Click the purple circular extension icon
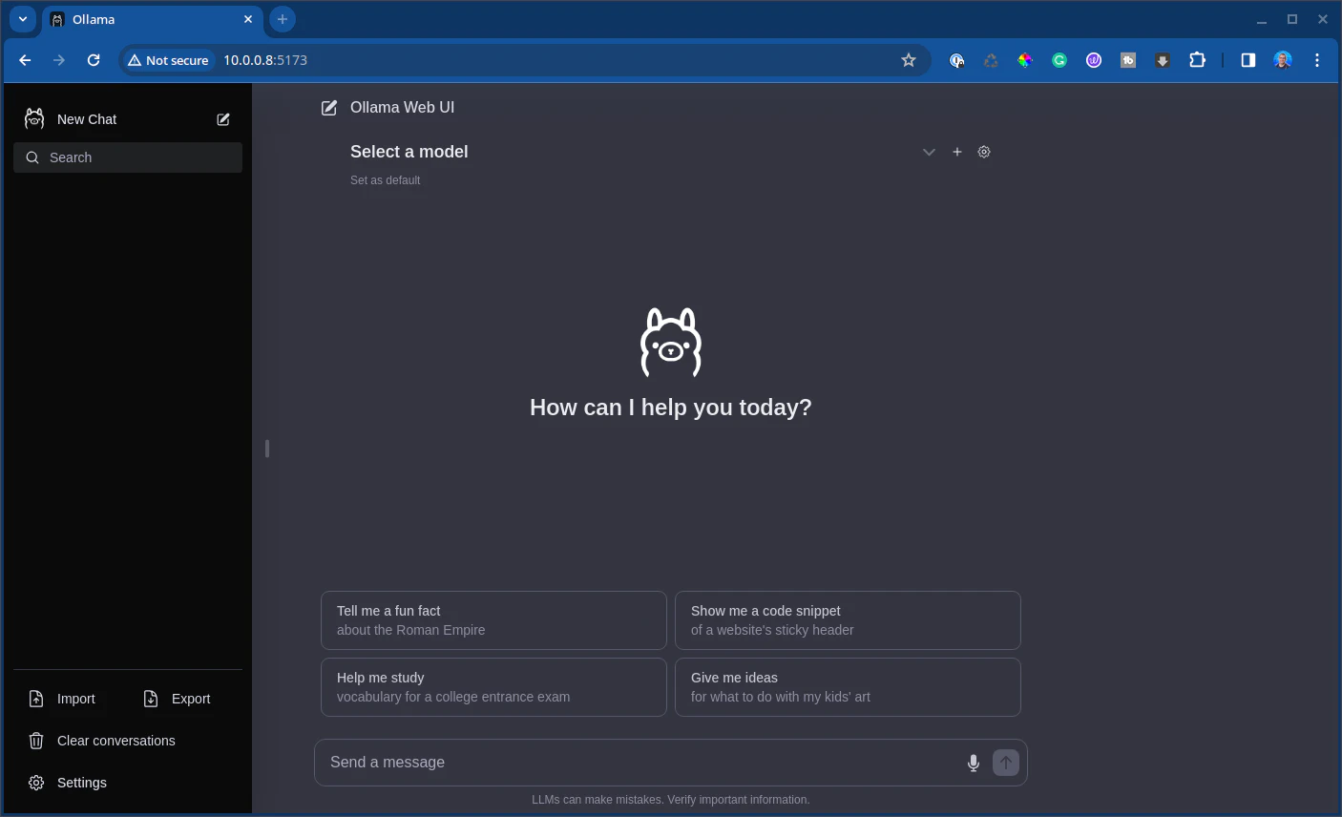Screen dimensions: 1342x817 1094,60
